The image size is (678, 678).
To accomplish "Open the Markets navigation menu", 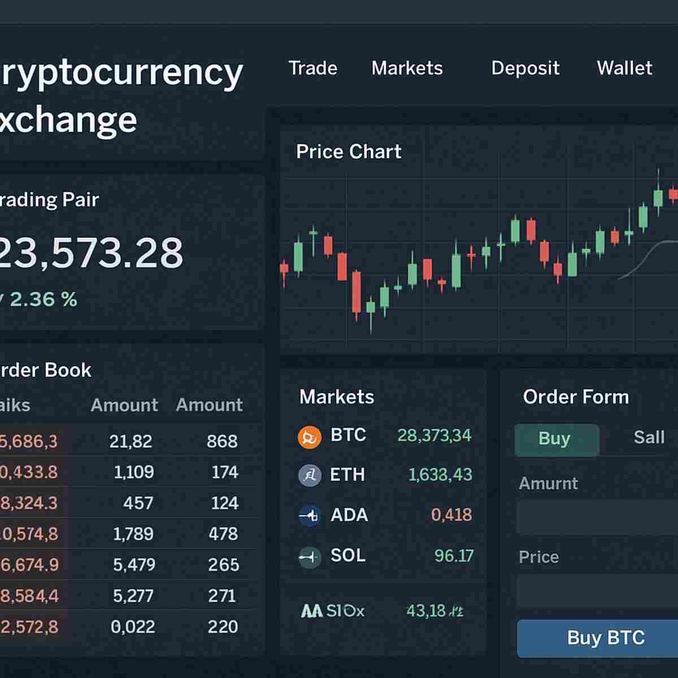I will 406,68.
